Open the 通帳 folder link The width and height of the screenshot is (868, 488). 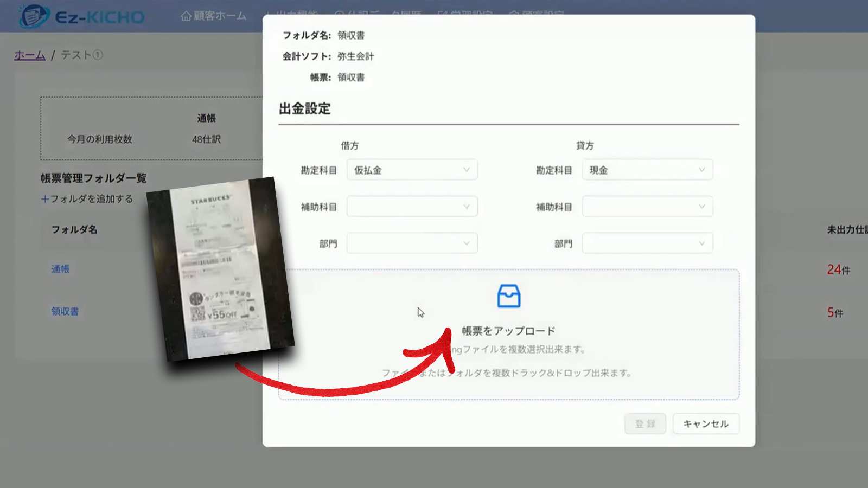tap(60, 269)
